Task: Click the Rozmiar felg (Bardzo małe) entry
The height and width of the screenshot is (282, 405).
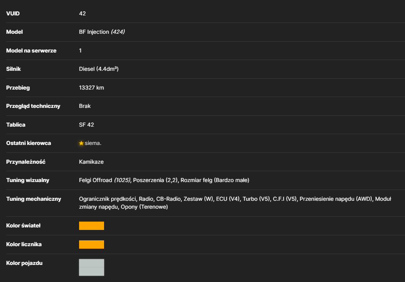Action: [x=215, y=180]
